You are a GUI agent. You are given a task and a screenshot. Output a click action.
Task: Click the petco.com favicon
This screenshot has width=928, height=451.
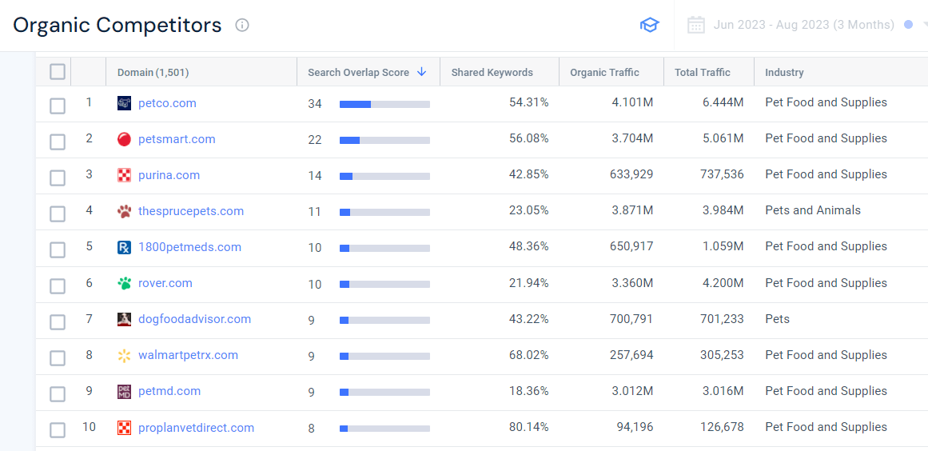click(124, 104)
